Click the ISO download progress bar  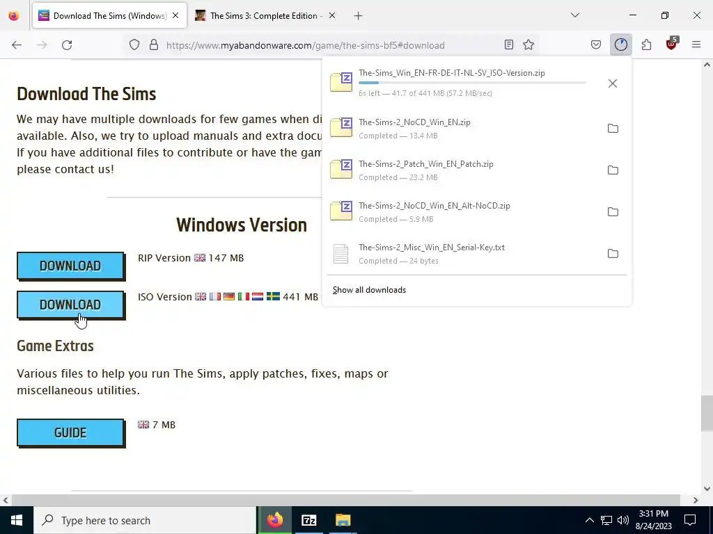(472, 83)
